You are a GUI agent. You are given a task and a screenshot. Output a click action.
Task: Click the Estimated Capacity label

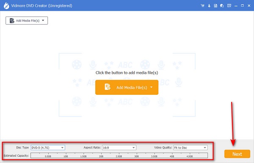[16, 155]
